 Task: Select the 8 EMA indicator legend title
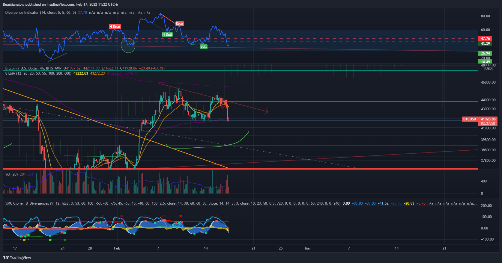coord(38,73)
